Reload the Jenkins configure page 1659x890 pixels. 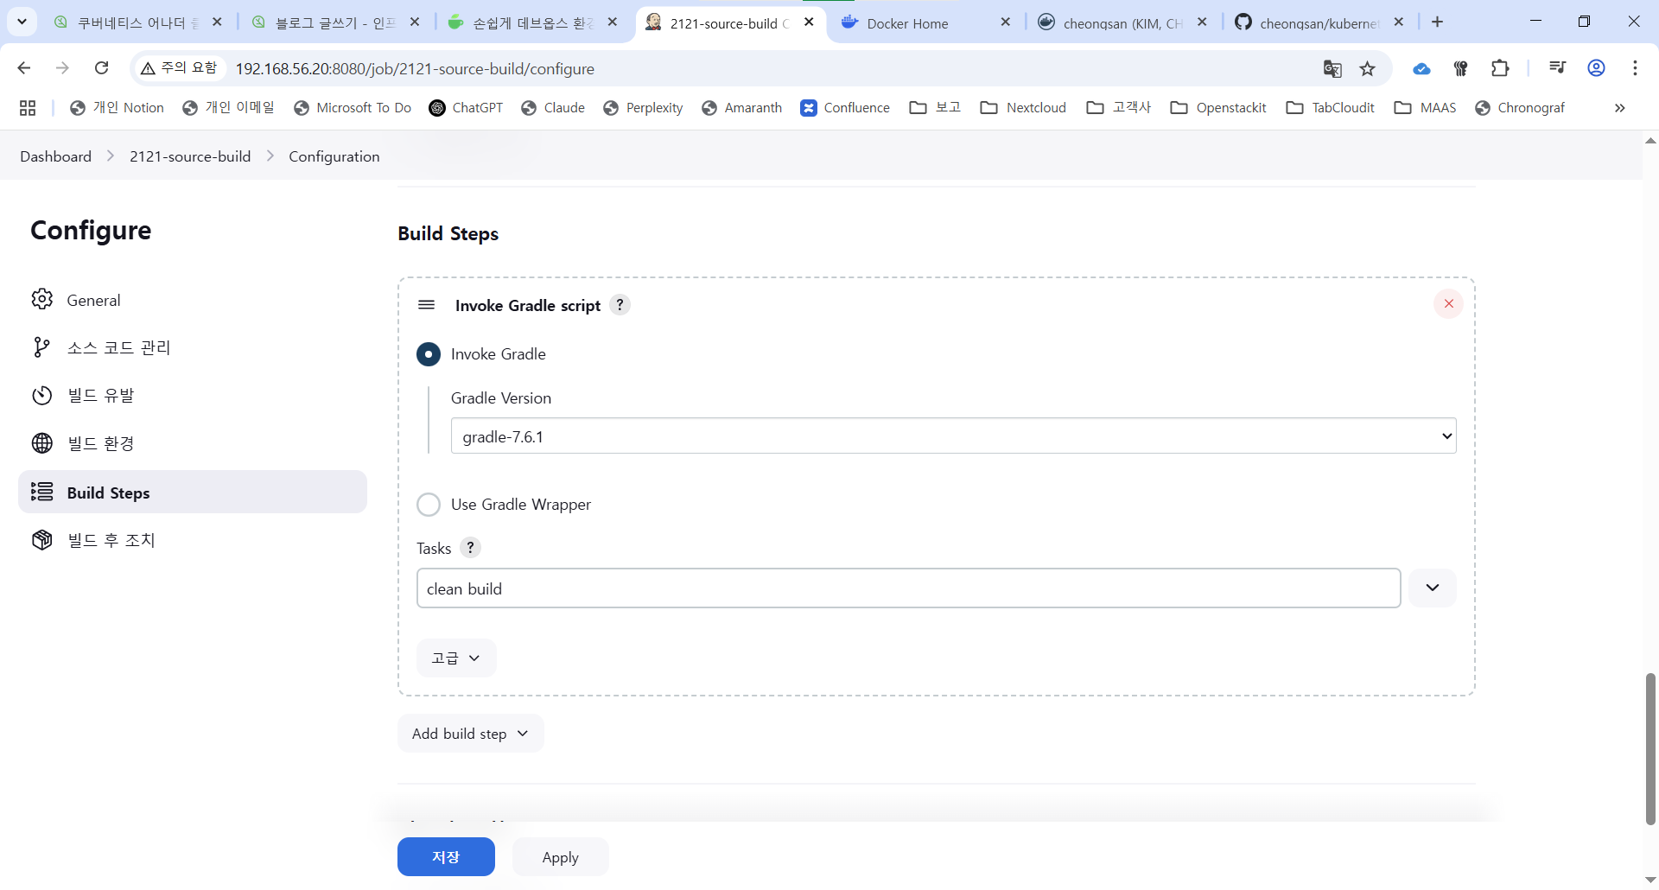[x=101, y=68]
